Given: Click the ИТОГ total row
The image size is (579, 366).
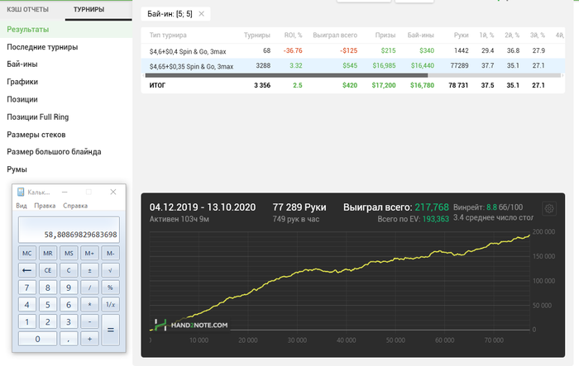Looking at the screenshot, I should pos(352,85).
